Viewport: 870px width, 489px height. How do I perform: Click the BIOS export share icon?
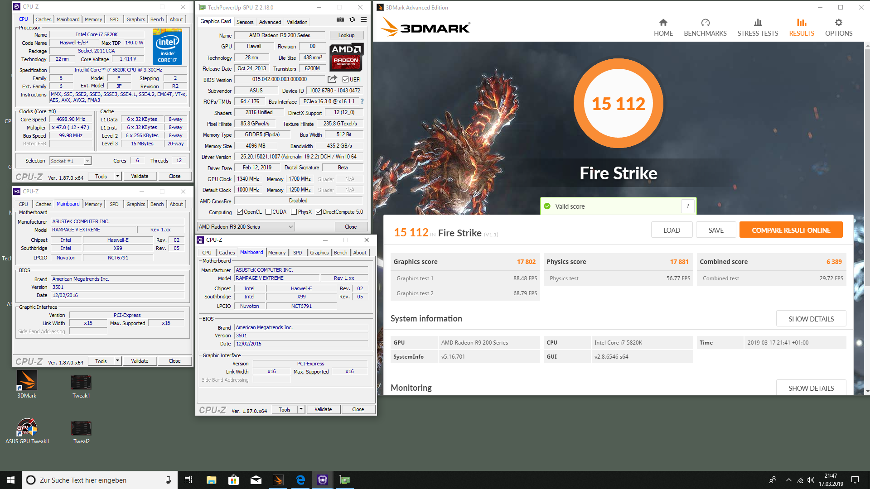[332, 79]
